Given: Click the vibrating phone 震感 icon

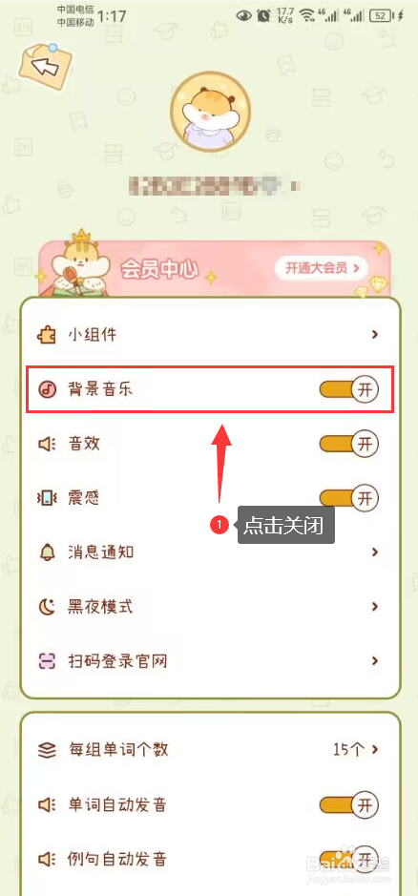Looking at the screenshot, I should 47,499.
